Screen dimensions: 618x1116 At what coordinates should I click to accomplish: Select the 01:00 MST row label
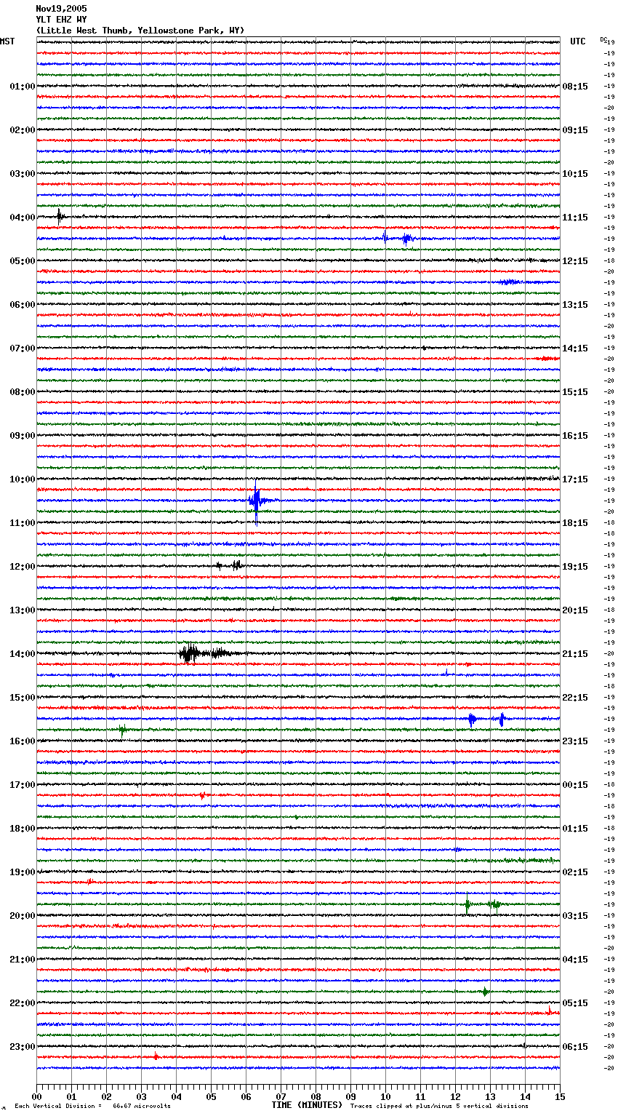click(x=22, y=87)
